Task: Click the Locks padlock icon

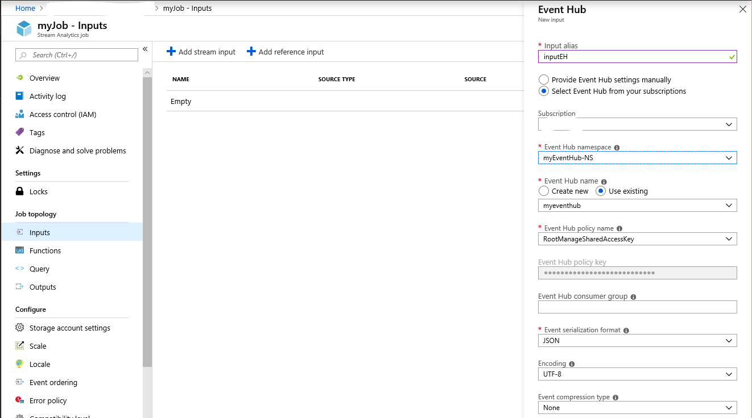Action: click(x=20, y=191)
